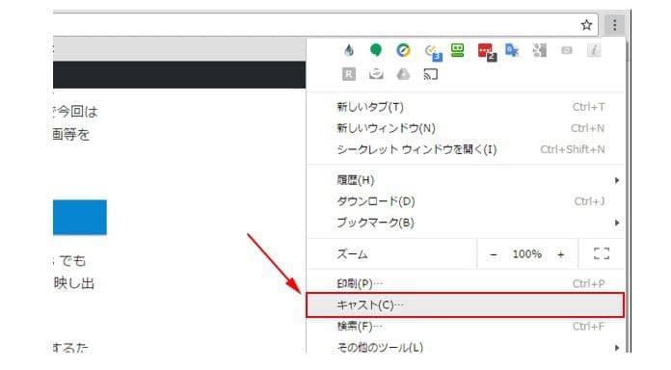The image size is (671, 370).
Task: Choose キャスト(C) from the menu
Action: [466, 305]
